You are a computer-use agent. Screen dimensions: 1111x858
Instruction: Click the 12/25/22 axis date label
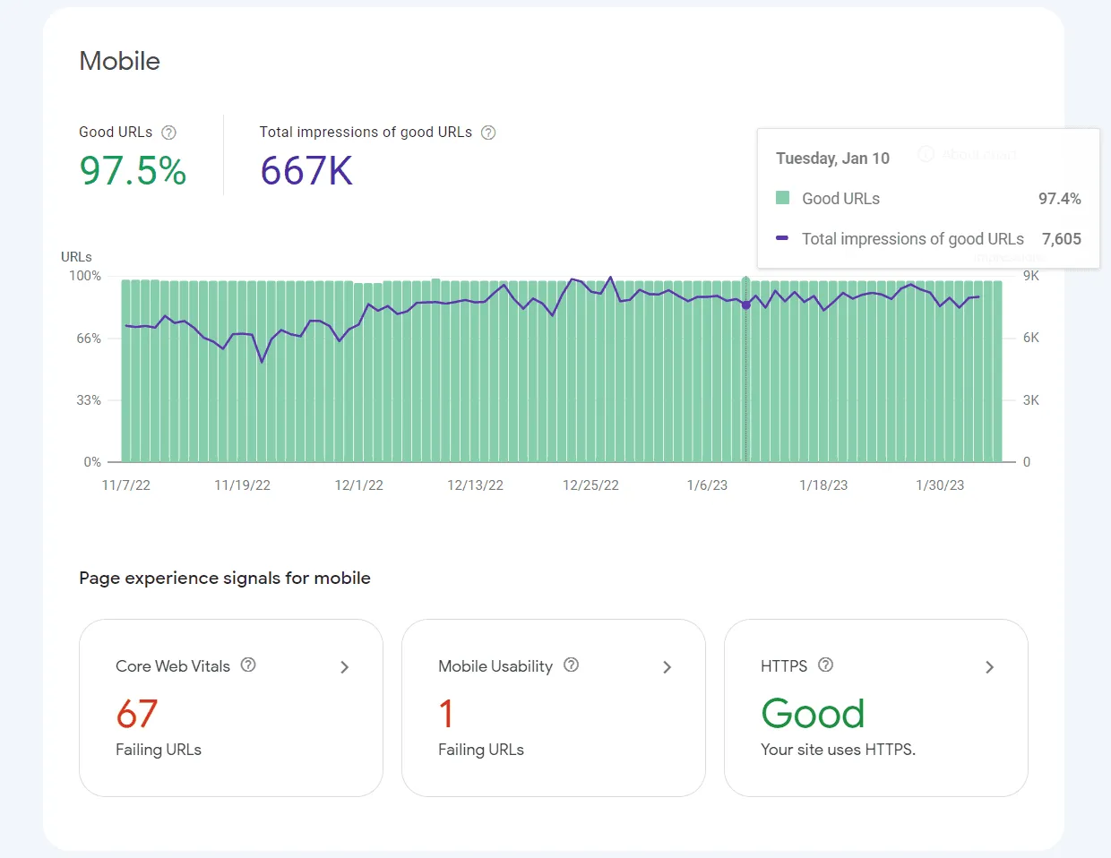590,485
